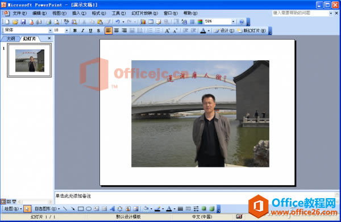Open an existing file with the folder icon

point(15,22)
